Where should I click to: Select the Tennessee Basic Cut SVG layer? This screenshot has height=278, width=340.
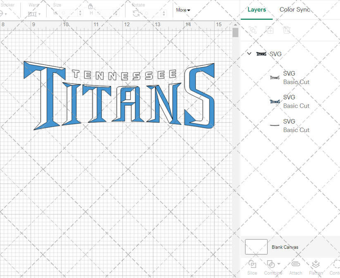click(x=297, y=125)
